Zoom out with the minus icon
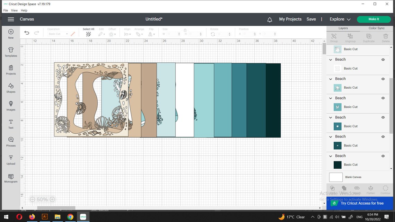Screen dimensions: 395x222 pyautogui.click(x=33, y=199)
